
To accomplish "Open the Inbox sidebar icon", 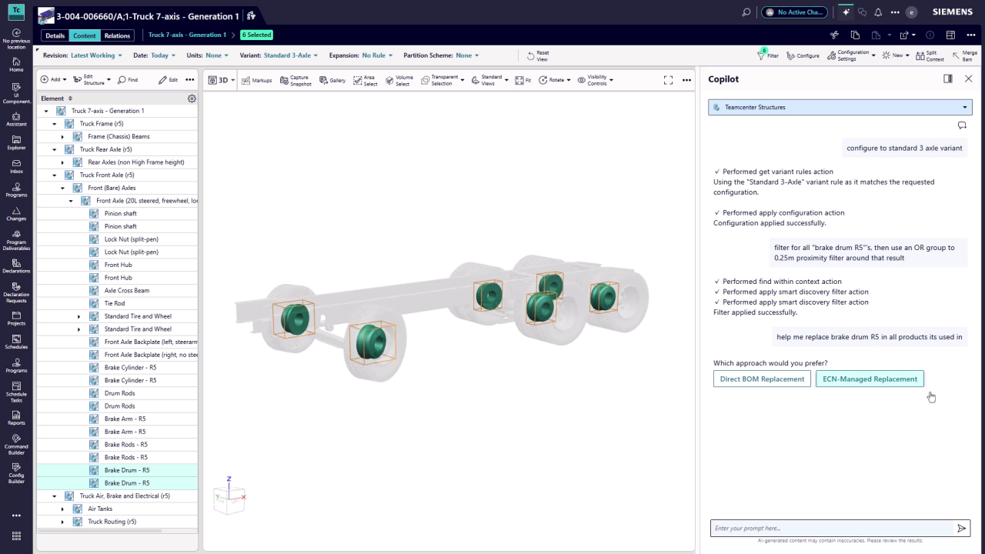I will tap(16, 166).
